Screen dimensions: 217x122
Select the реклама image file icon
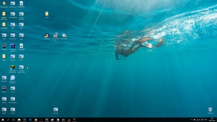pos(4,78)
